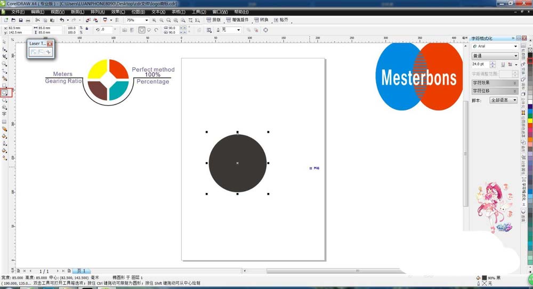Save the document using the floppy icon
The image size is (533, 289).
(21, 20)
